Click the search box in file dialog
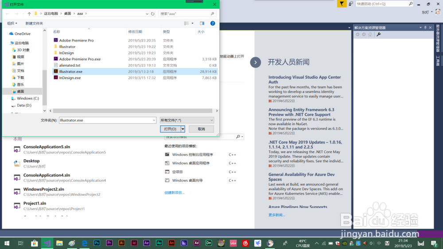Image resolution: width=443 pixels, height=249 pixels. 184,14
